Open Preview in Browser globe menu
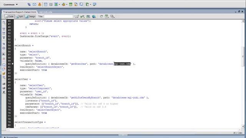This screenshot has width=246, height=138. tap(94, 16)
